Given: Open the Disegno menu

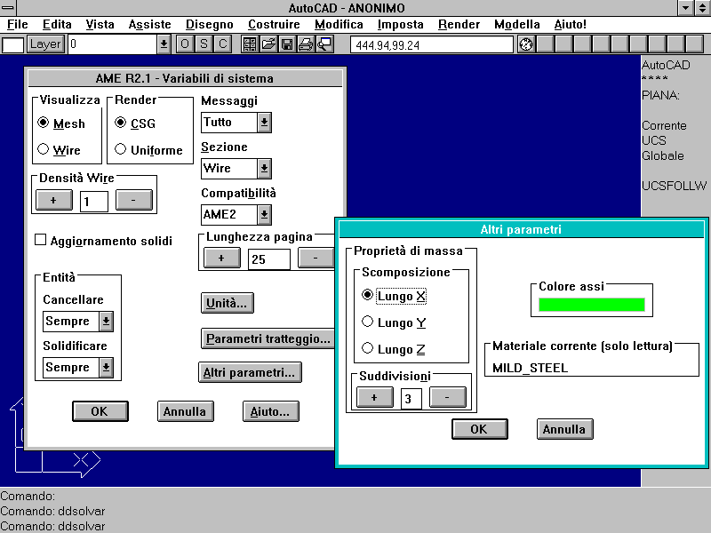Looking at the screenshot, I should point(210,25).
